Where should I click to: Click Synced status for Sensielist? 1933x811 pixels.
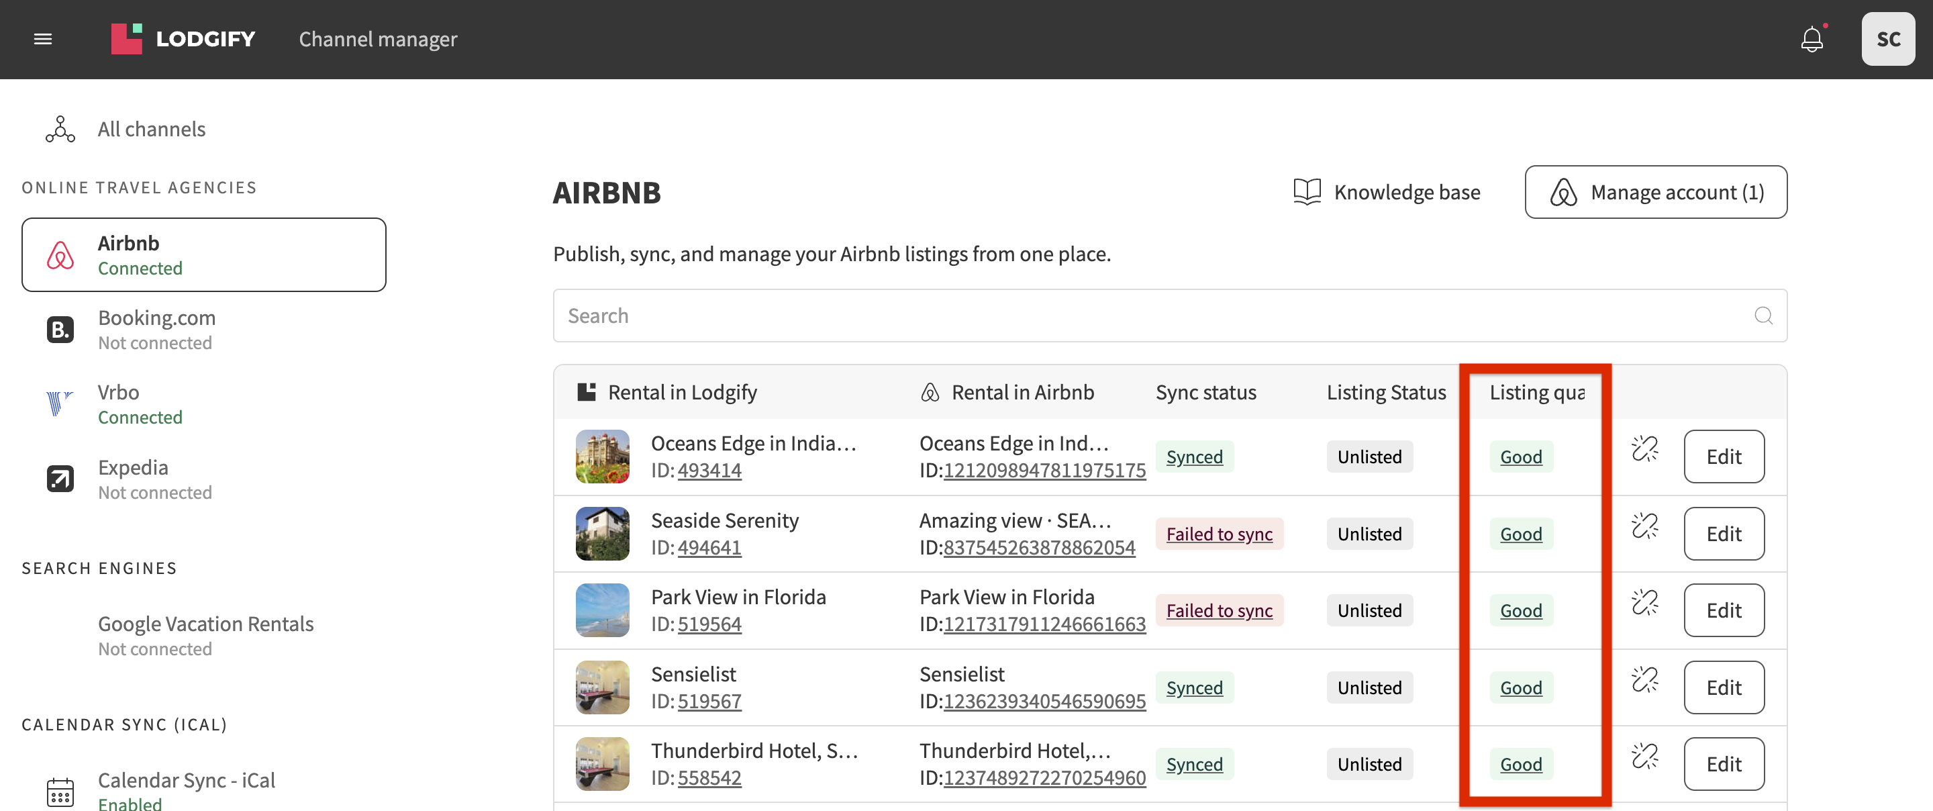click(x=1194, y=689)
